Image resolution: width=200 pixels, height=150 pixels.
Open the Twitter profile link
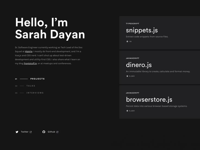tap(25, 132)
